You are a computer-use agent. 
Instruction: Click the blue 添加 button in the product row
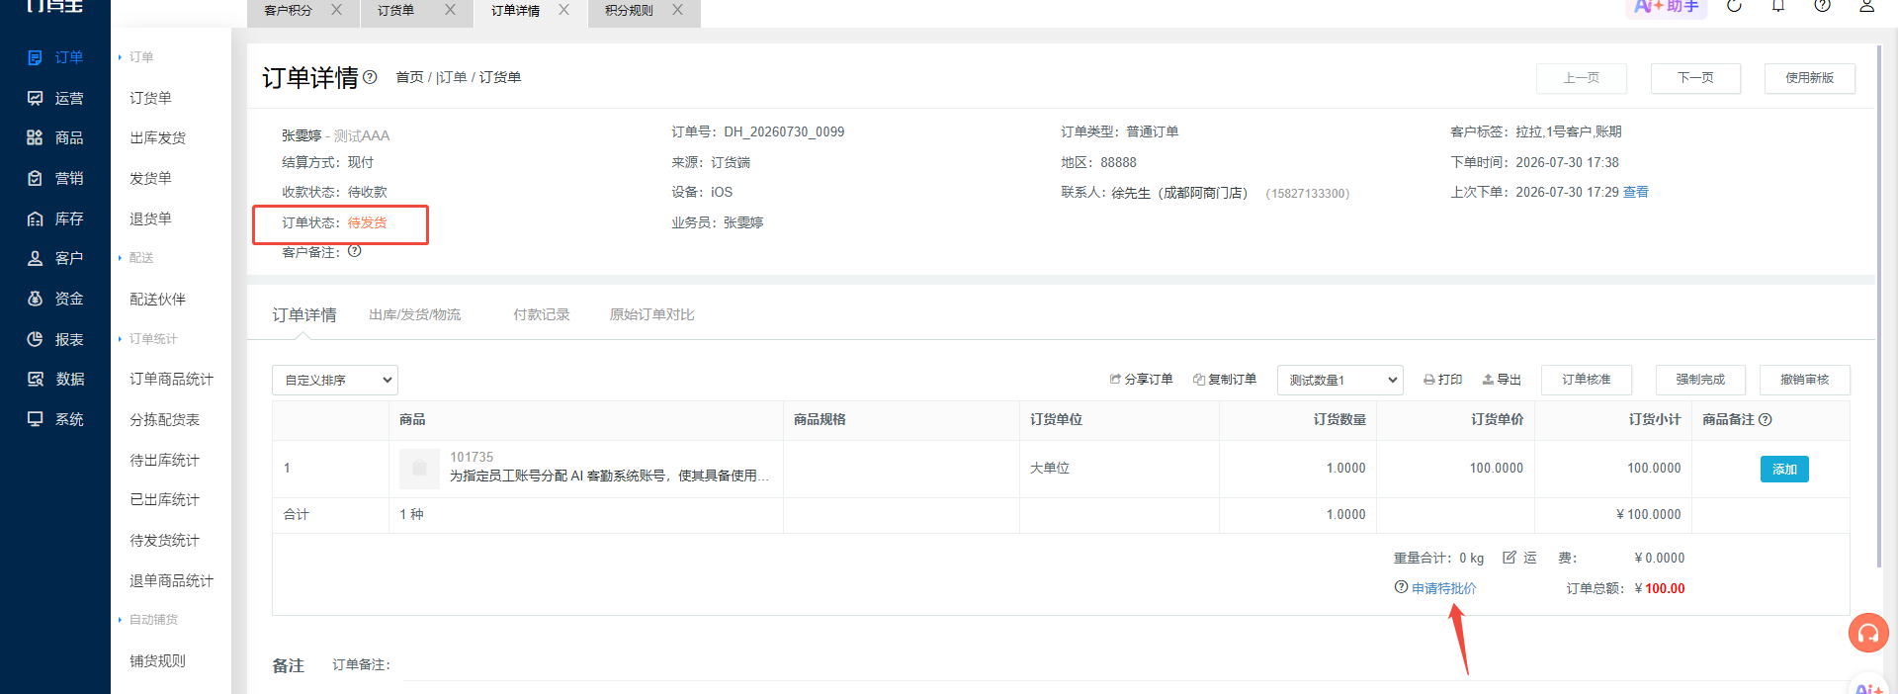1784,469
